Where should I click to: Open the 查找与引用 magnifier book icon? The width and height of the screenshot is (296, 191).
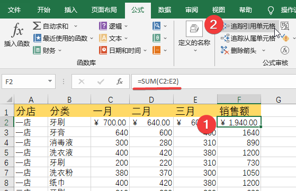click(157, 25)
